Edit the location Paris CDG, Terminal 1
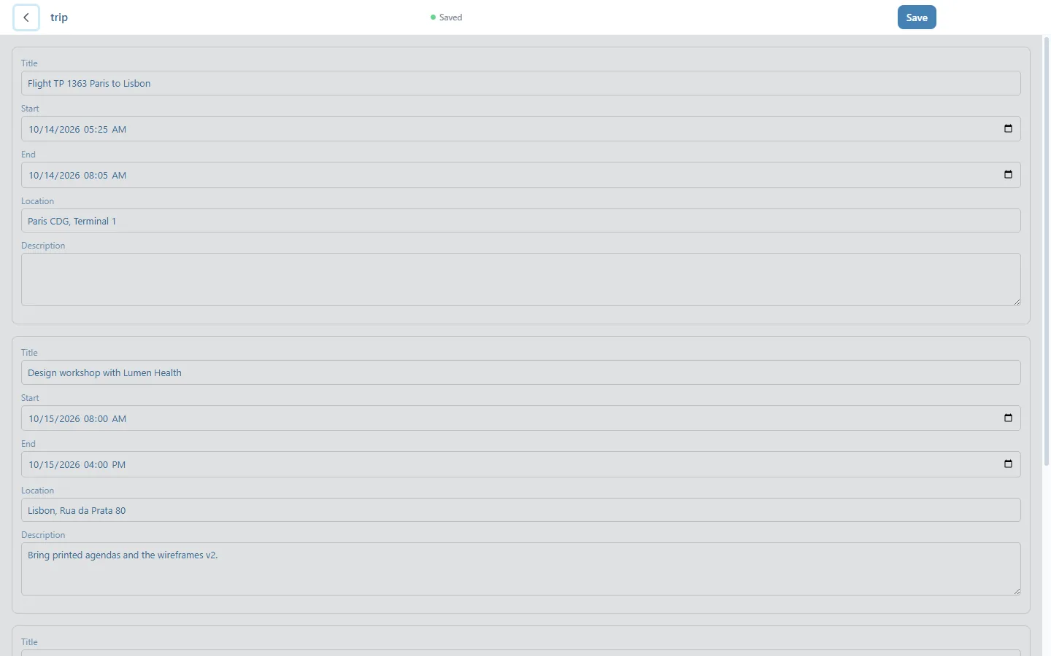The height and width of the screenshot is (656, 1051). [x=521, y=221]
